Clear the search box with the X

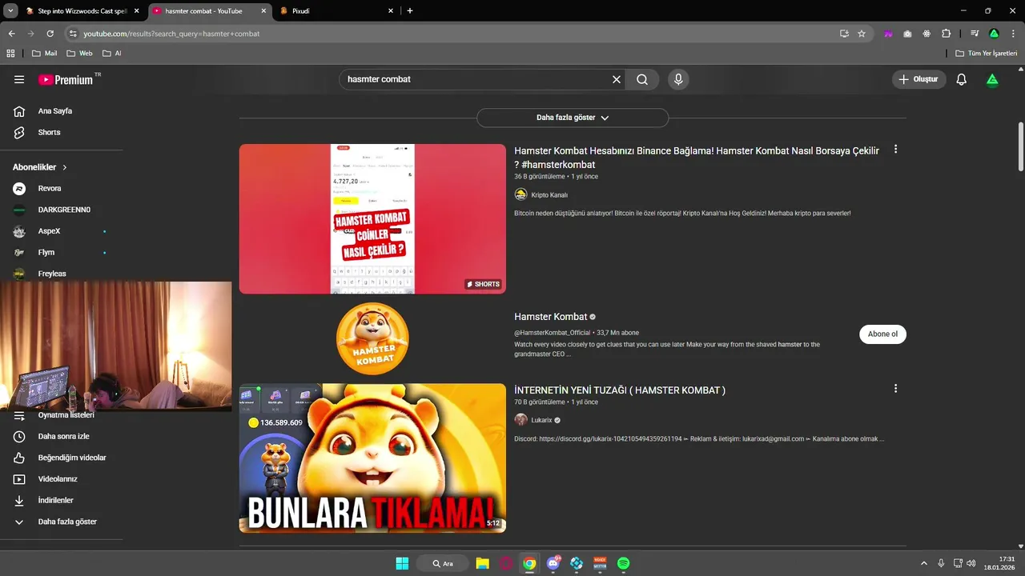(x=617, y=79)
